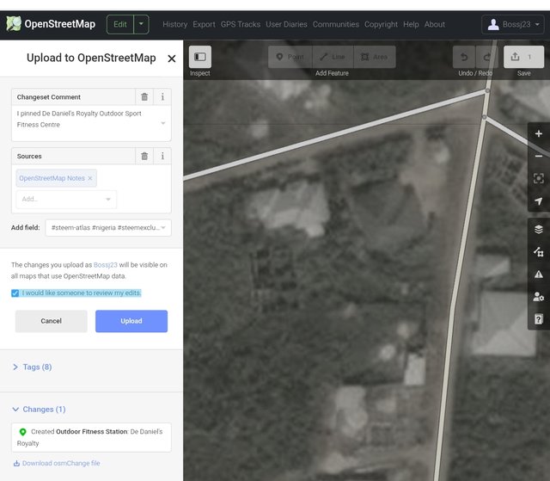Click the Cancel button
This screenshot has width=550, height=481.
[x=51, y=321]
